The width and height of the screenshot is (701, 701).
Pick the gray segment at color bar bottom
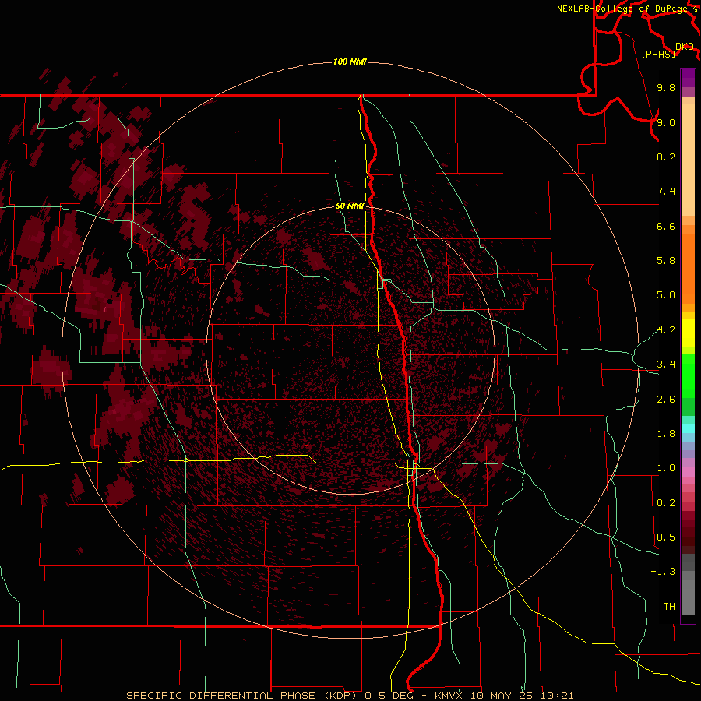(688, 597)
